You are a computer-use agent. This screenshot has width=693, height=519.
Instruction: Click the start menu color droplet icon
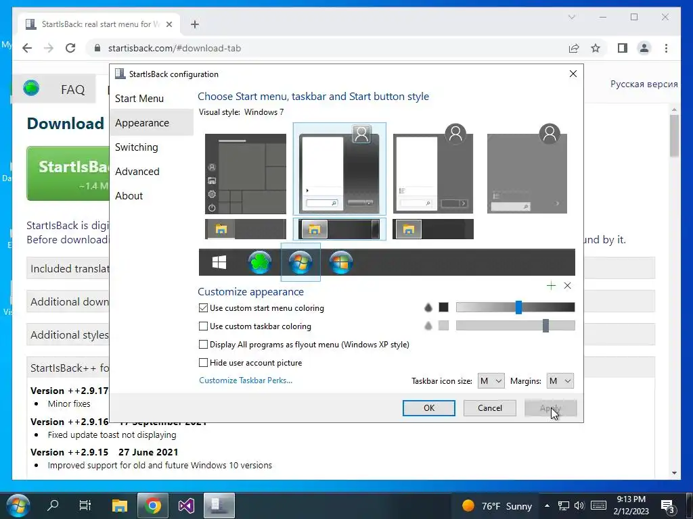pyautogui.click(x=428, y=307)
